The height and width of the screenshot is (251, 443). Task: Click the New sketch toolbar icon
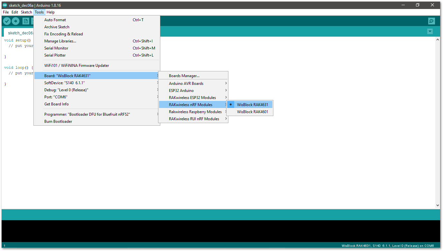26,21
